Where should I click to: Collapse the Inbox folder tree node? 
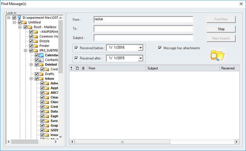(31, 79)
